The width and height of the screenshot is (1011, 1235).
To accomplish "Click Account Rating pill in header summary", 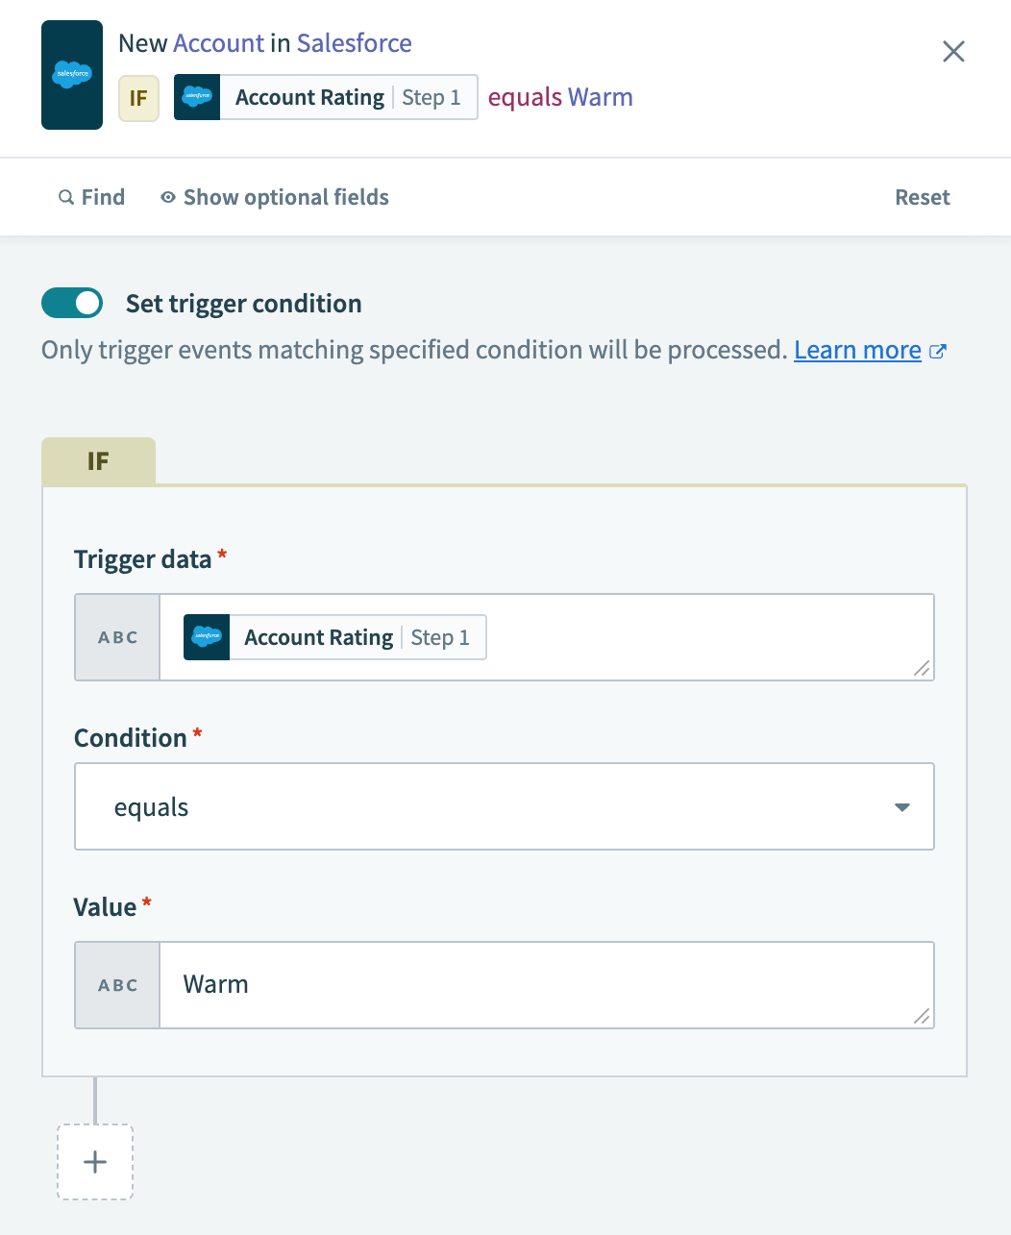I will tap(326, 98).
